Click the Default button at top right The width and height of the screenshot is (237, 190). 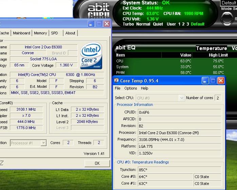[x=229, y=3]
